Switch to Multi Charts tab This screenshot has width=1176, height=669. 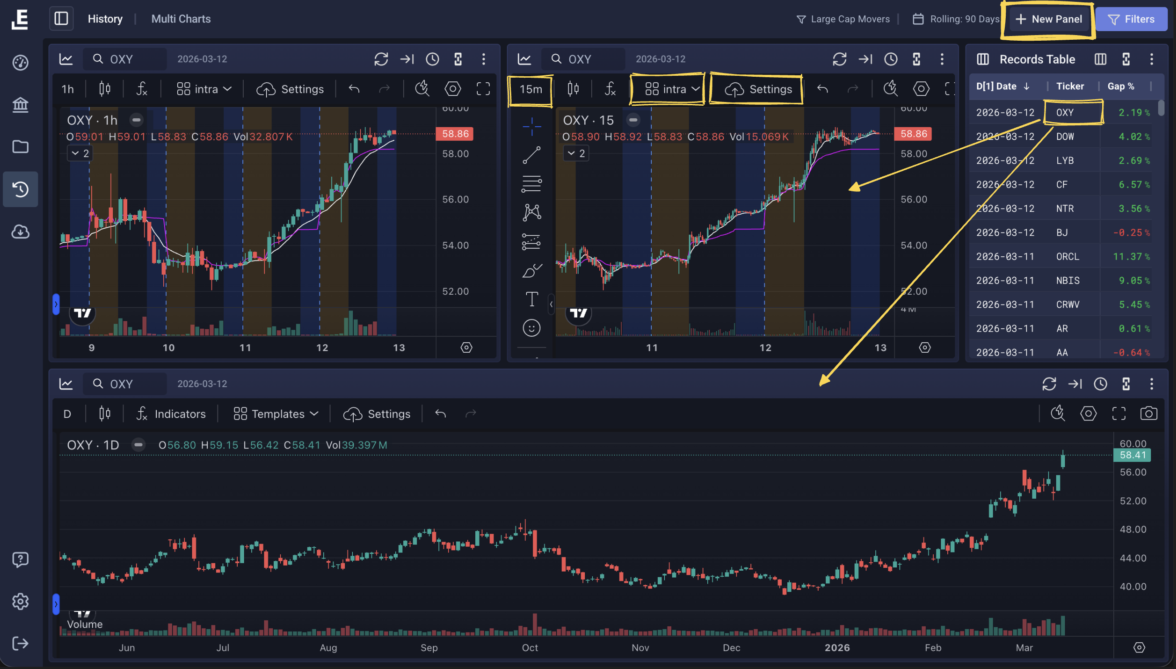(181, 19)
